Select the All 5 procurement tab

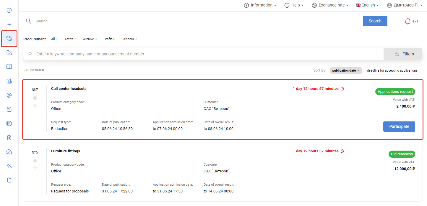pyautogui.click(x=54, y=39)
